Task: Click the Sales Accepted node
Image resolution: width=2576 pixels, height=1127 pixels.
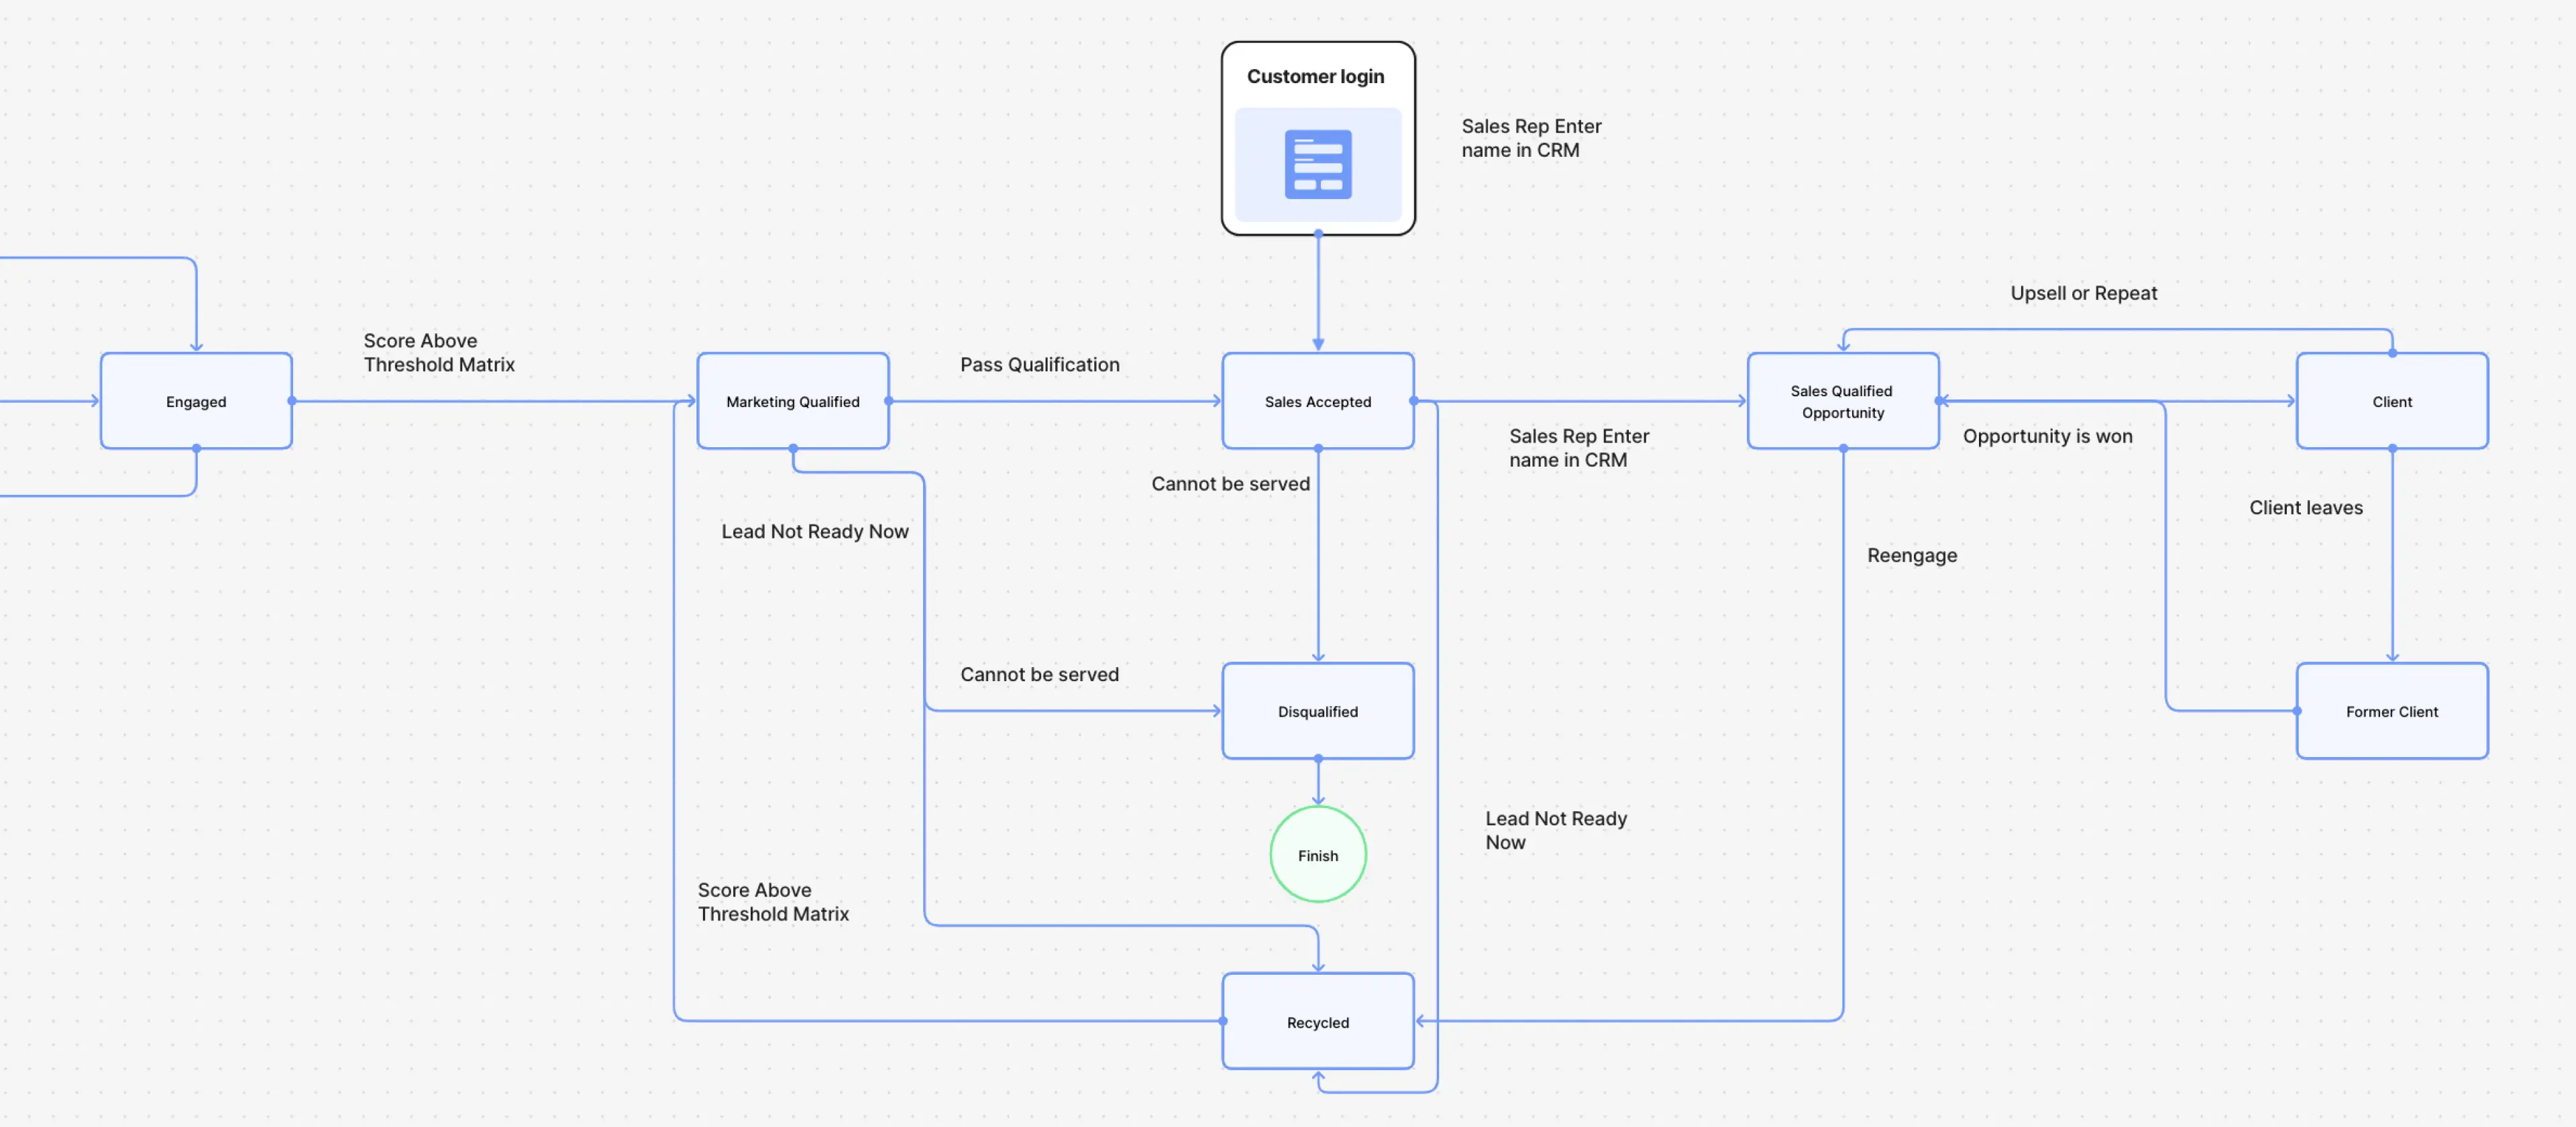Action: pos(1317,402)
